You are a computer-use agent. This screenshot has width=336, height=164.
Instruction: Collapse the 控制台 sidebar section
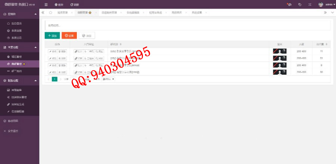tap(35, 14)
